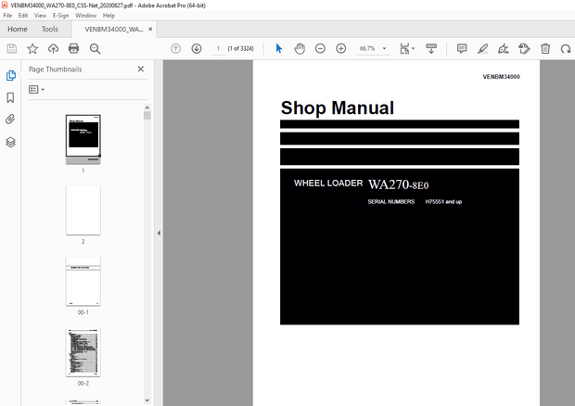Open thumbnails options dropdown menu

pyautogui.click(x=37, y=89)
